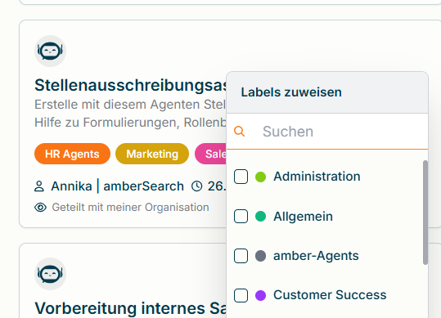This screenshot has height=318, width=441.
Task: Tick the amber-Agents checkbox
Action: pyautogui.click(x=241, y=256)
